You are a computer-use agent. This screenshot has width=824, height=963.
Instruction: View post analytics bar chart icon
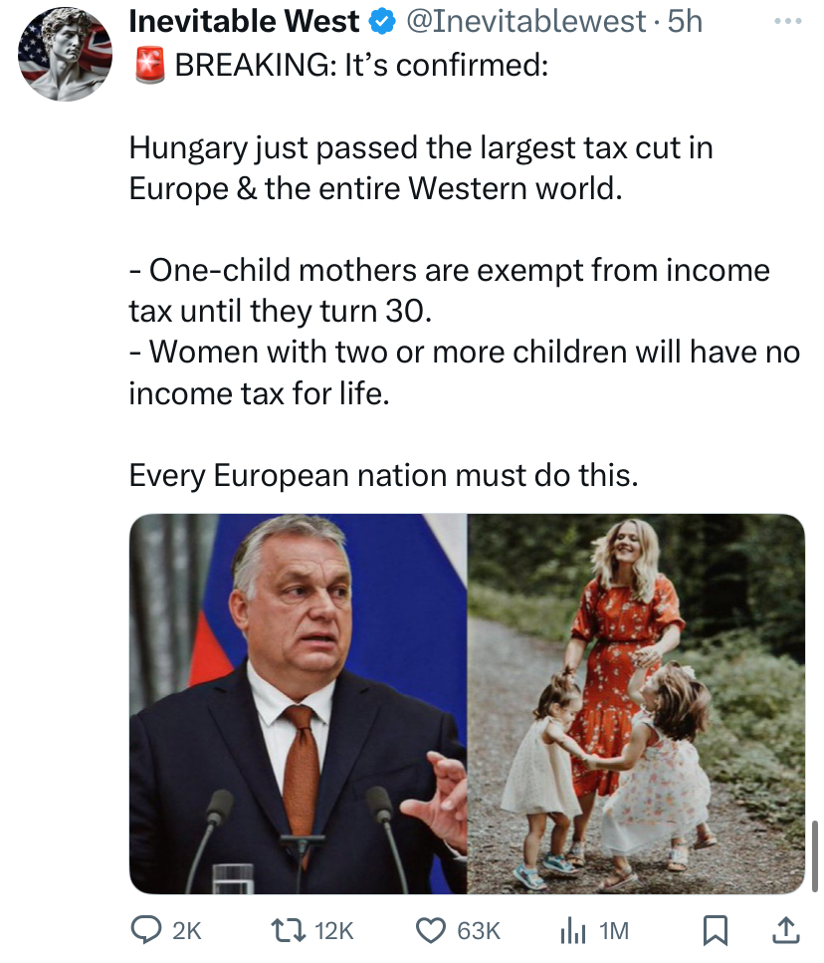coord(572,930)
